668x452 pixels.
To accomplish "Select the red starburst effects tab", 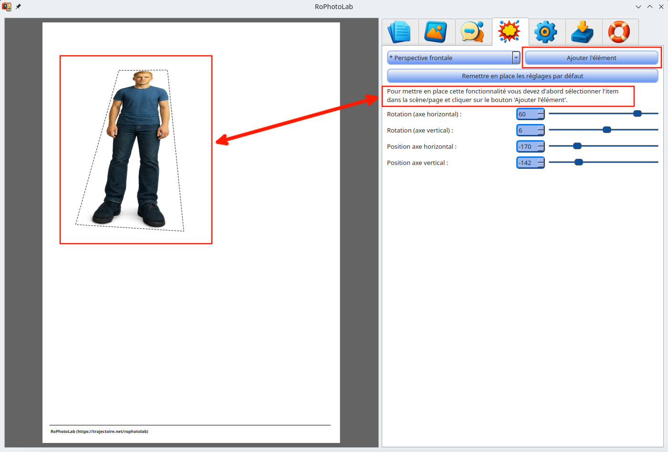I will click(x=510, y=32).
